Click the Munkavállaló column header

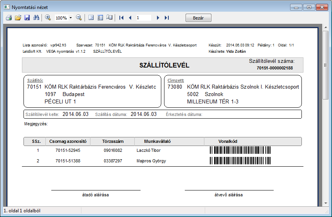point(170,141)
